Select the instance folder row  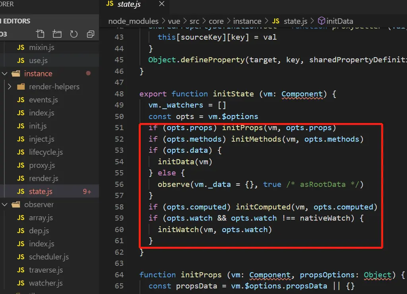49,73
